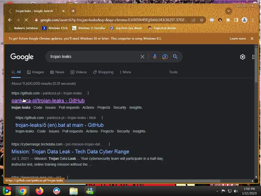Click the scrollbar down arrow
Image resolution: width=261 pixels, height=196 pixels.
(x=256, y=177)
